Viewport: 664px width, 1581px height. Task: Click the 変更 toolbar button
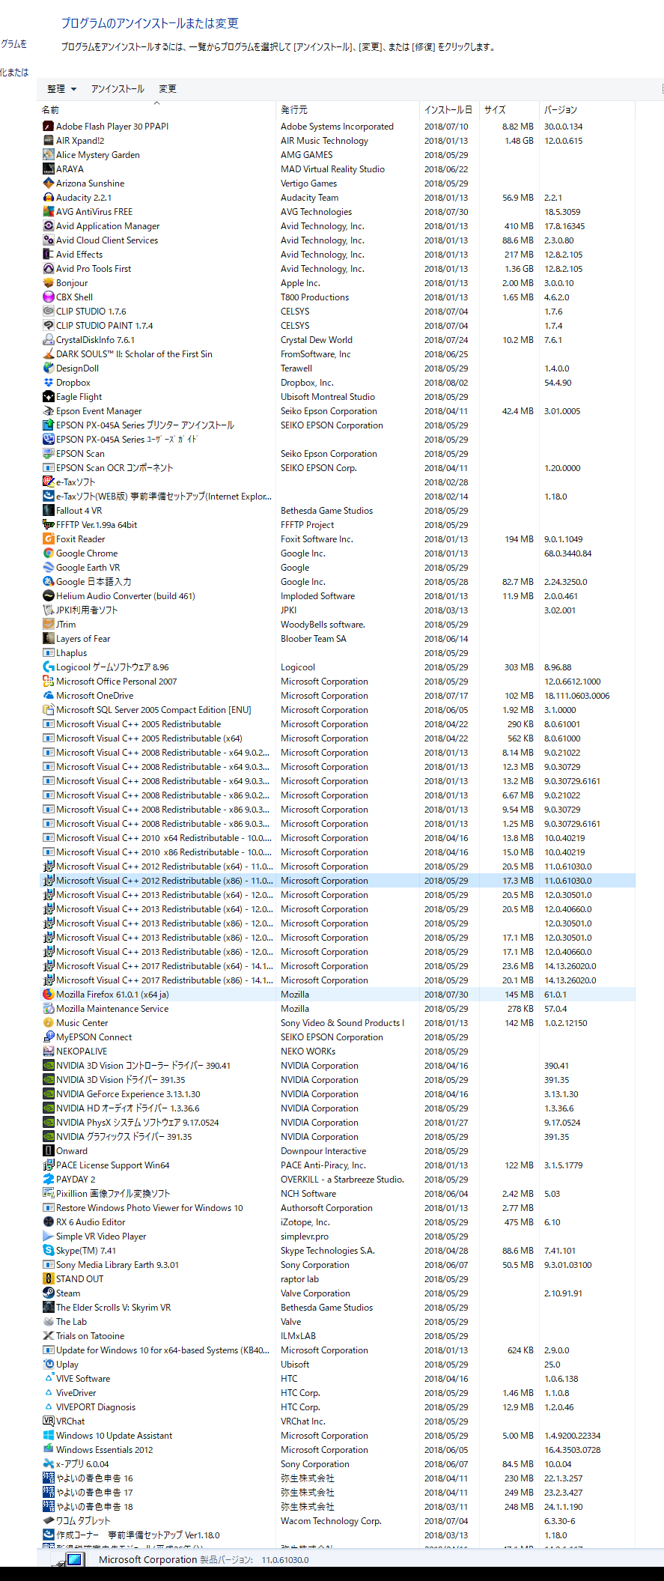click(168, 89)
